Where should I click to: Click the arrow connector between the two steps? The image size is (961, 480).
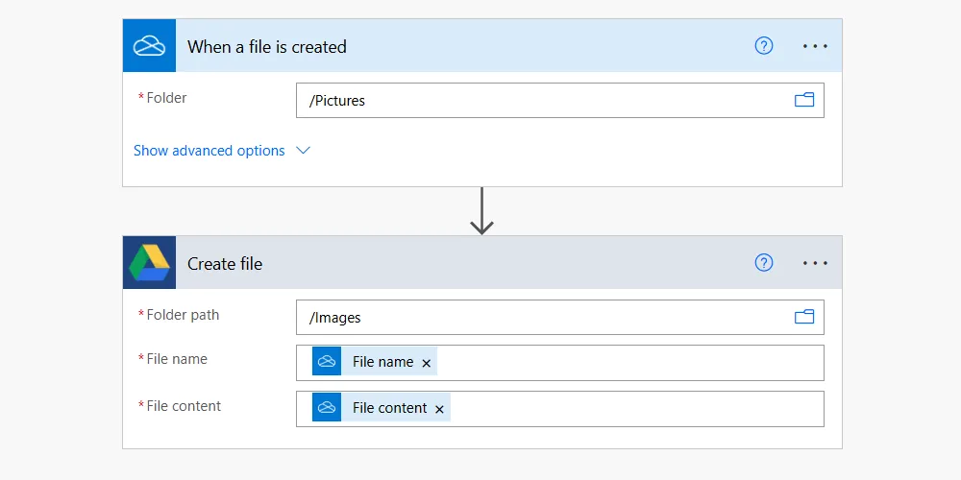[481, 211]
